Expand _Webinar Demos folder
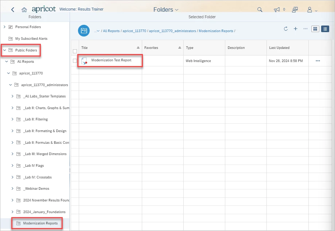Screen dimensions: 335x231 [12, 188]
